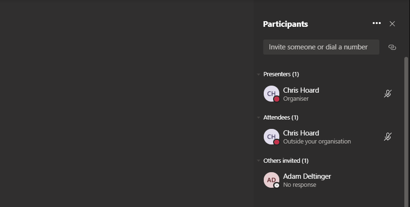Copy the meeting join link icon
The image size is (410, 207).
click(392, 47)
